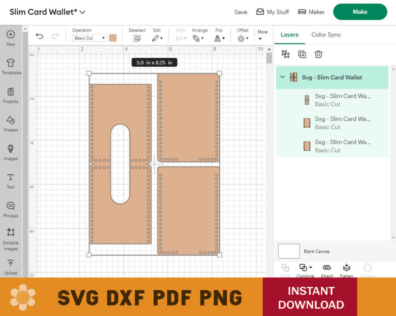Select the Layers tab
Viewport: 396px width, 316px height.
289,35
